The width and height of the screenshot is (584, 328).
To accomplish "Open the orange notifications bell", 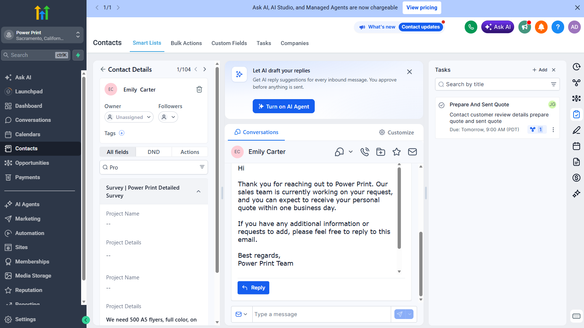I will pyautogui.click(x=541, y=27).
